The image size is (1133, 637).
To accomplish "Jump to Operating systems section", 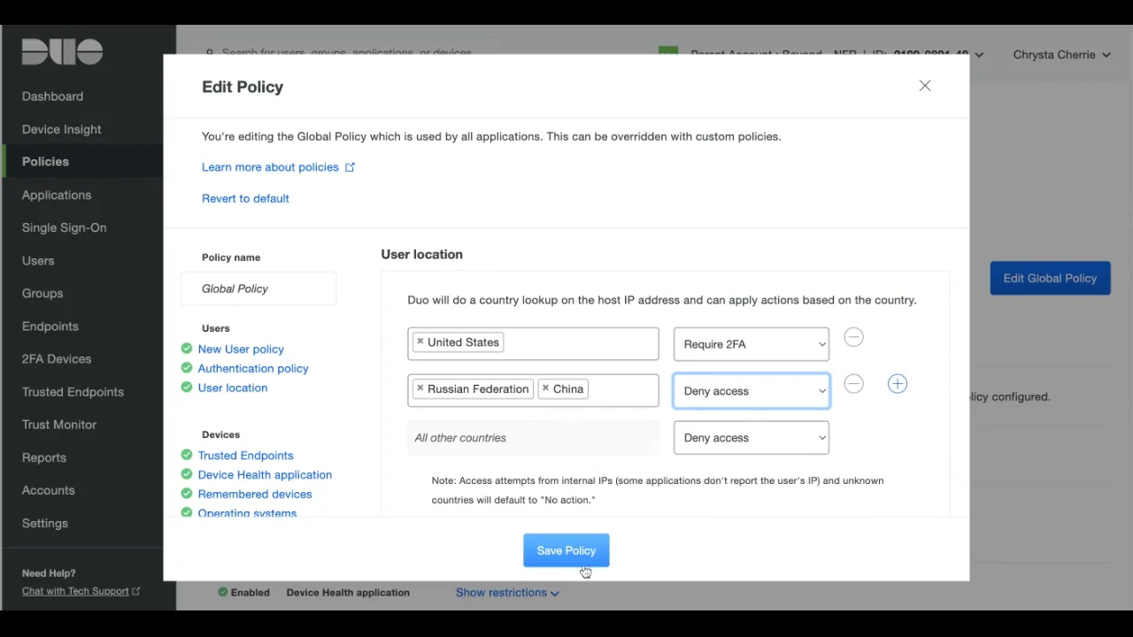I will click(247, 513).
